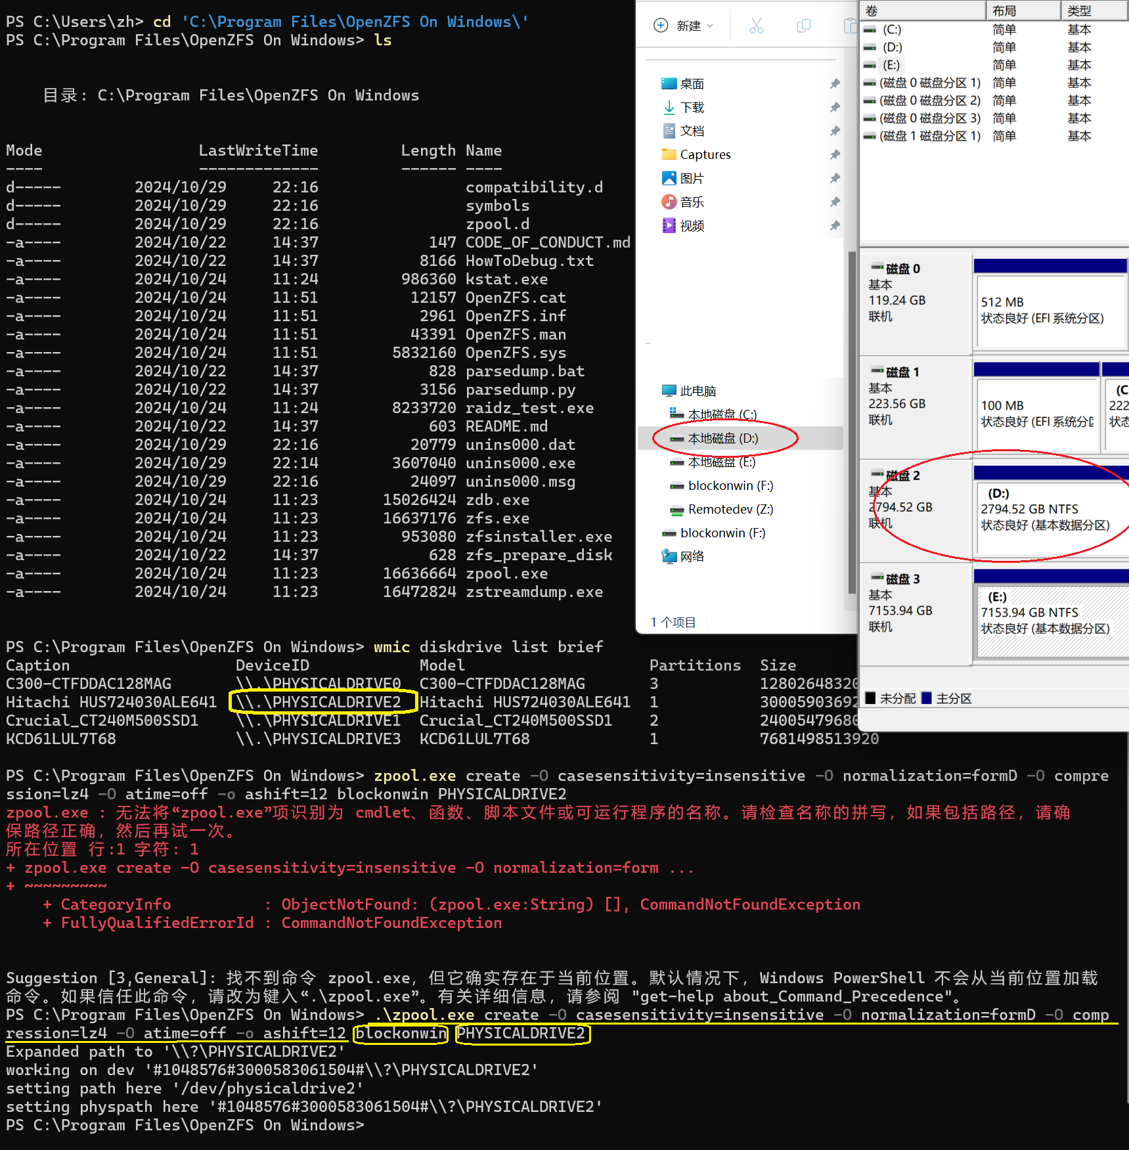This screenshot has height=1150, width=1129.
Task: Select 本地磁盘 (C:) in navigation tree
Action: coord(722,414)
